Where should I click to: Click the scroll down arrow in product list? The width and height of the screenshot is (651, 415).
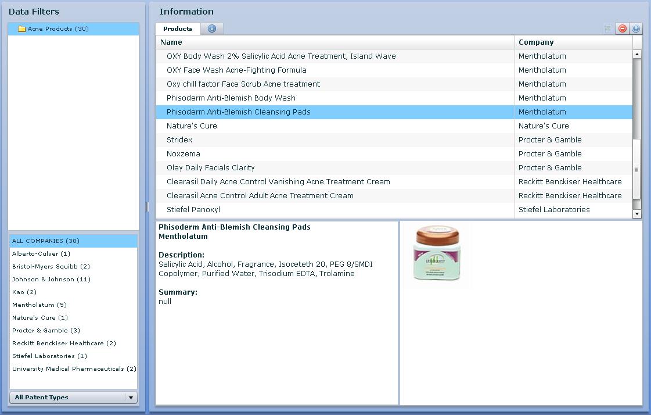(636, 214)
